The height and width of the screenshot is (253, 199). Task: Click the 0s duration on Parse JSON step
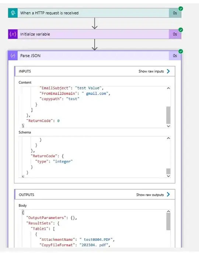[175, 56]
